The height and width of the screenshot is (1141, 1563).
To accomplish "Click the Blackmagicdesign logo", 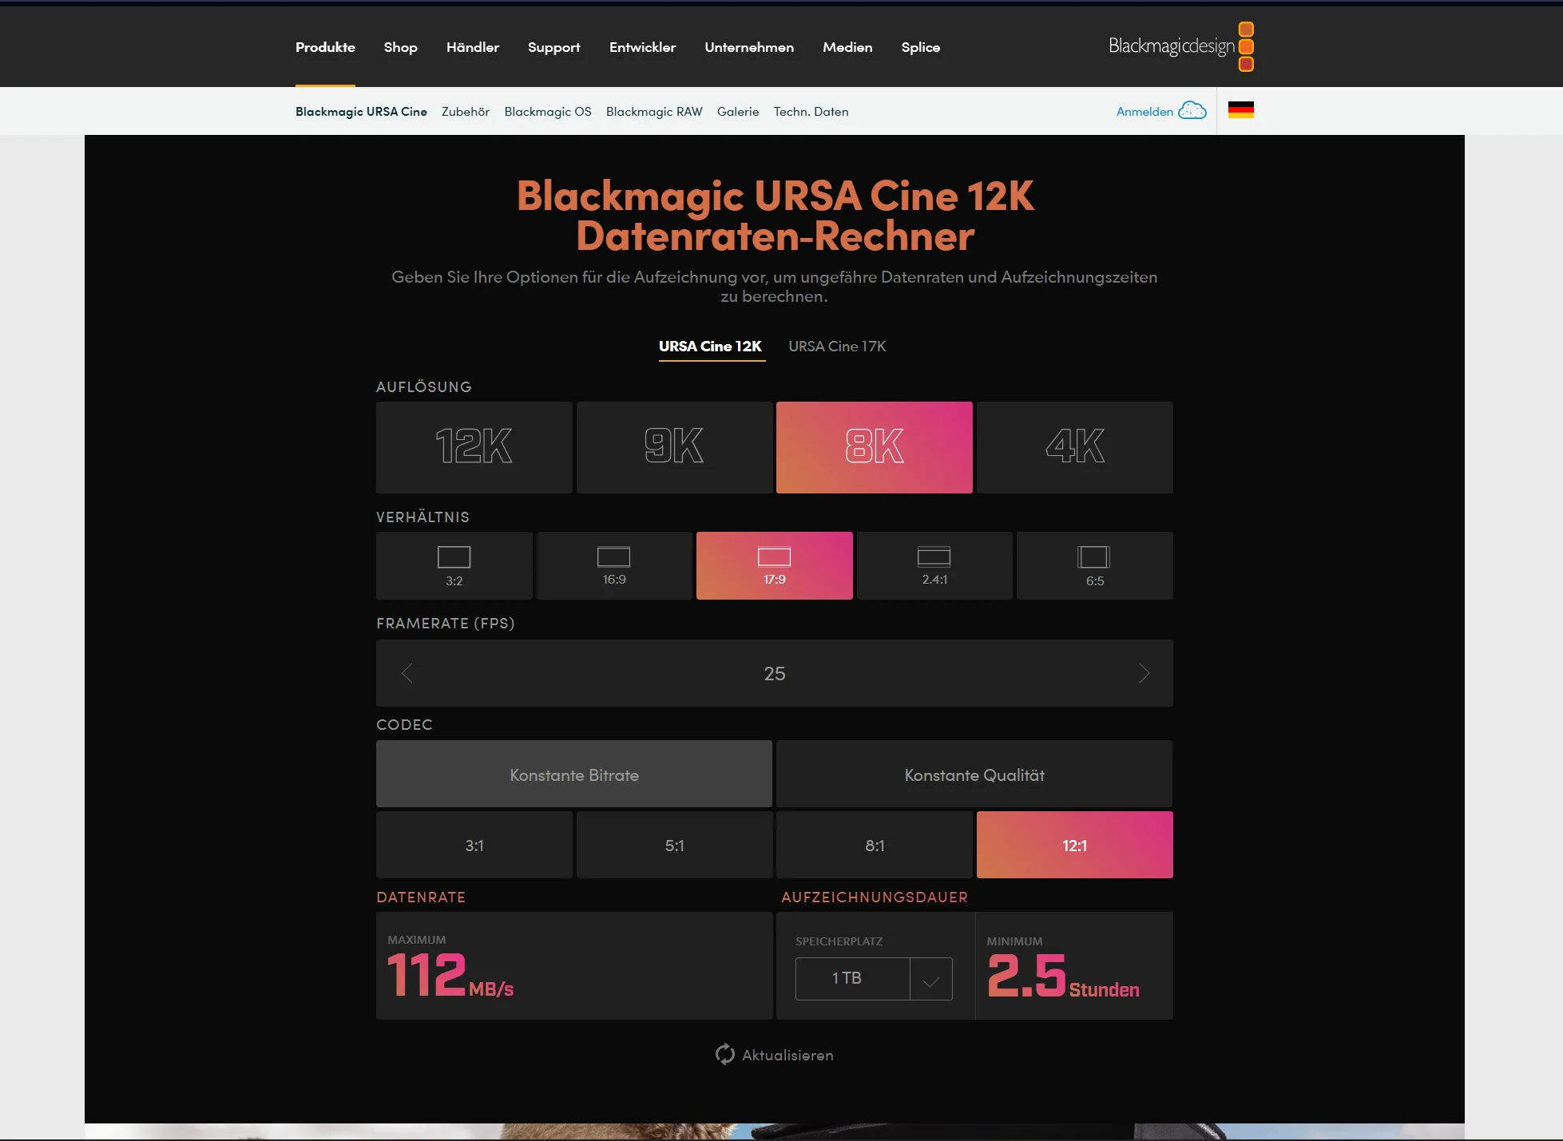I will click(x=1180, y=46).
